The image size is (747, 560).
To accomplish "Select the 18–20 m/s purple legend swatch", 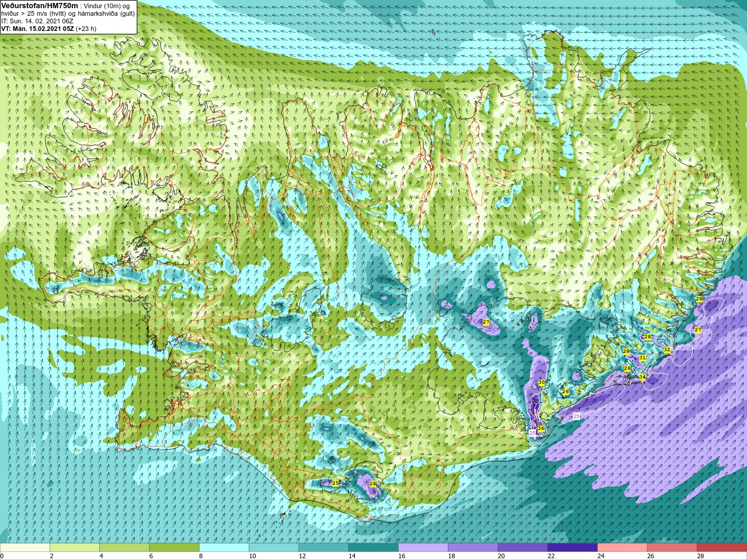I will (473, 548).
